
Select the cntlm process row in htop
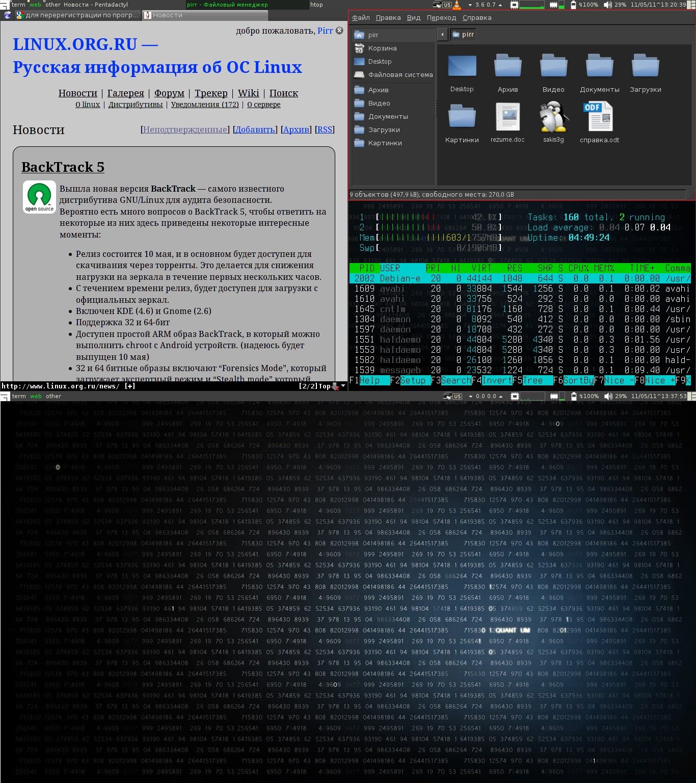pyautogui.click(x=520, y=309)
